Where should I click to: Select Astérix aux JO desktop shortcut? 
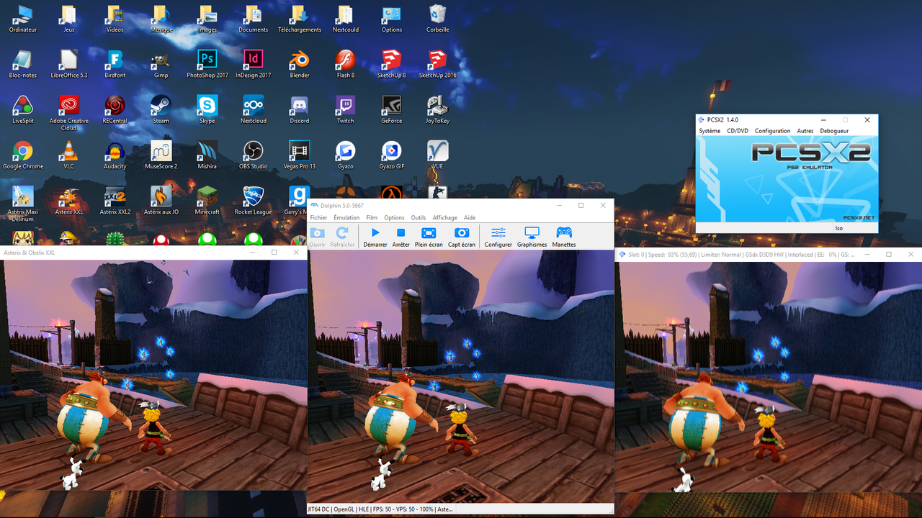click(x=161, y=201)
